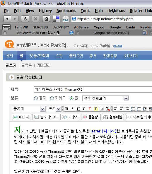This screenshot has height=174, width=152.
Task: Close the Google Reader tab
Action: click(x=78, y=33)
